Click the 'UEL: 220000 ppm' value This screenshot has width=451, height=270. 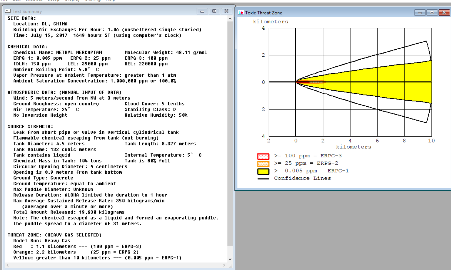coord(146,64)
